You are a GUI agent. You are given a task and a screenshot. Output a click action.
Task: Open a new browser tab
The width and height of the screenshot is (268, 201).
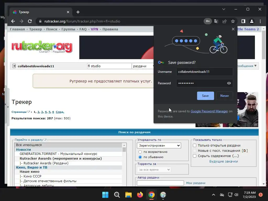click(78, 12)
